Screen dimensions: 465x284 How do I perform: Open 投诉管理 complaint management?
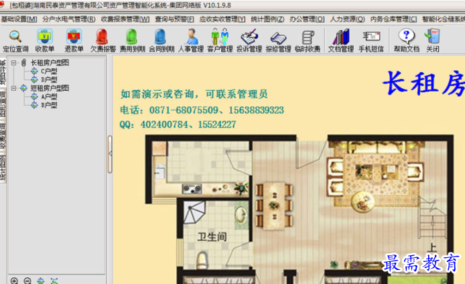(249, 41)
